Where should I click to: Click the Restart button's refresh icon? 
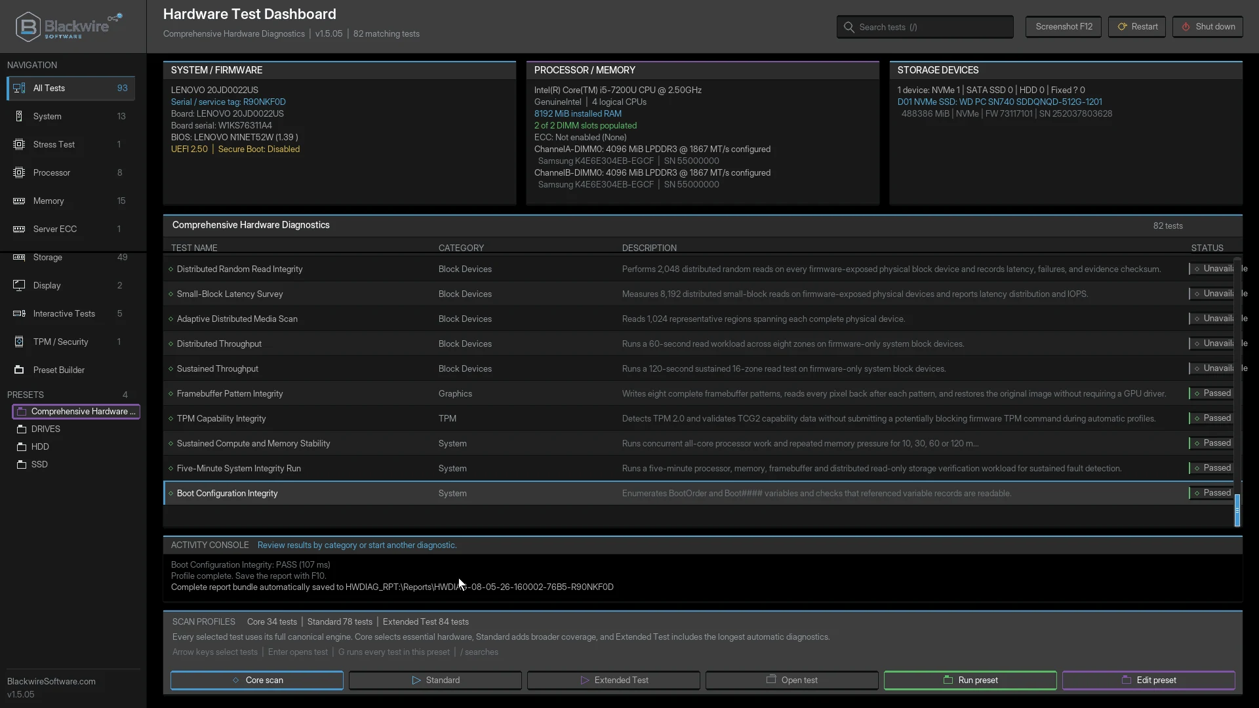1122,27
